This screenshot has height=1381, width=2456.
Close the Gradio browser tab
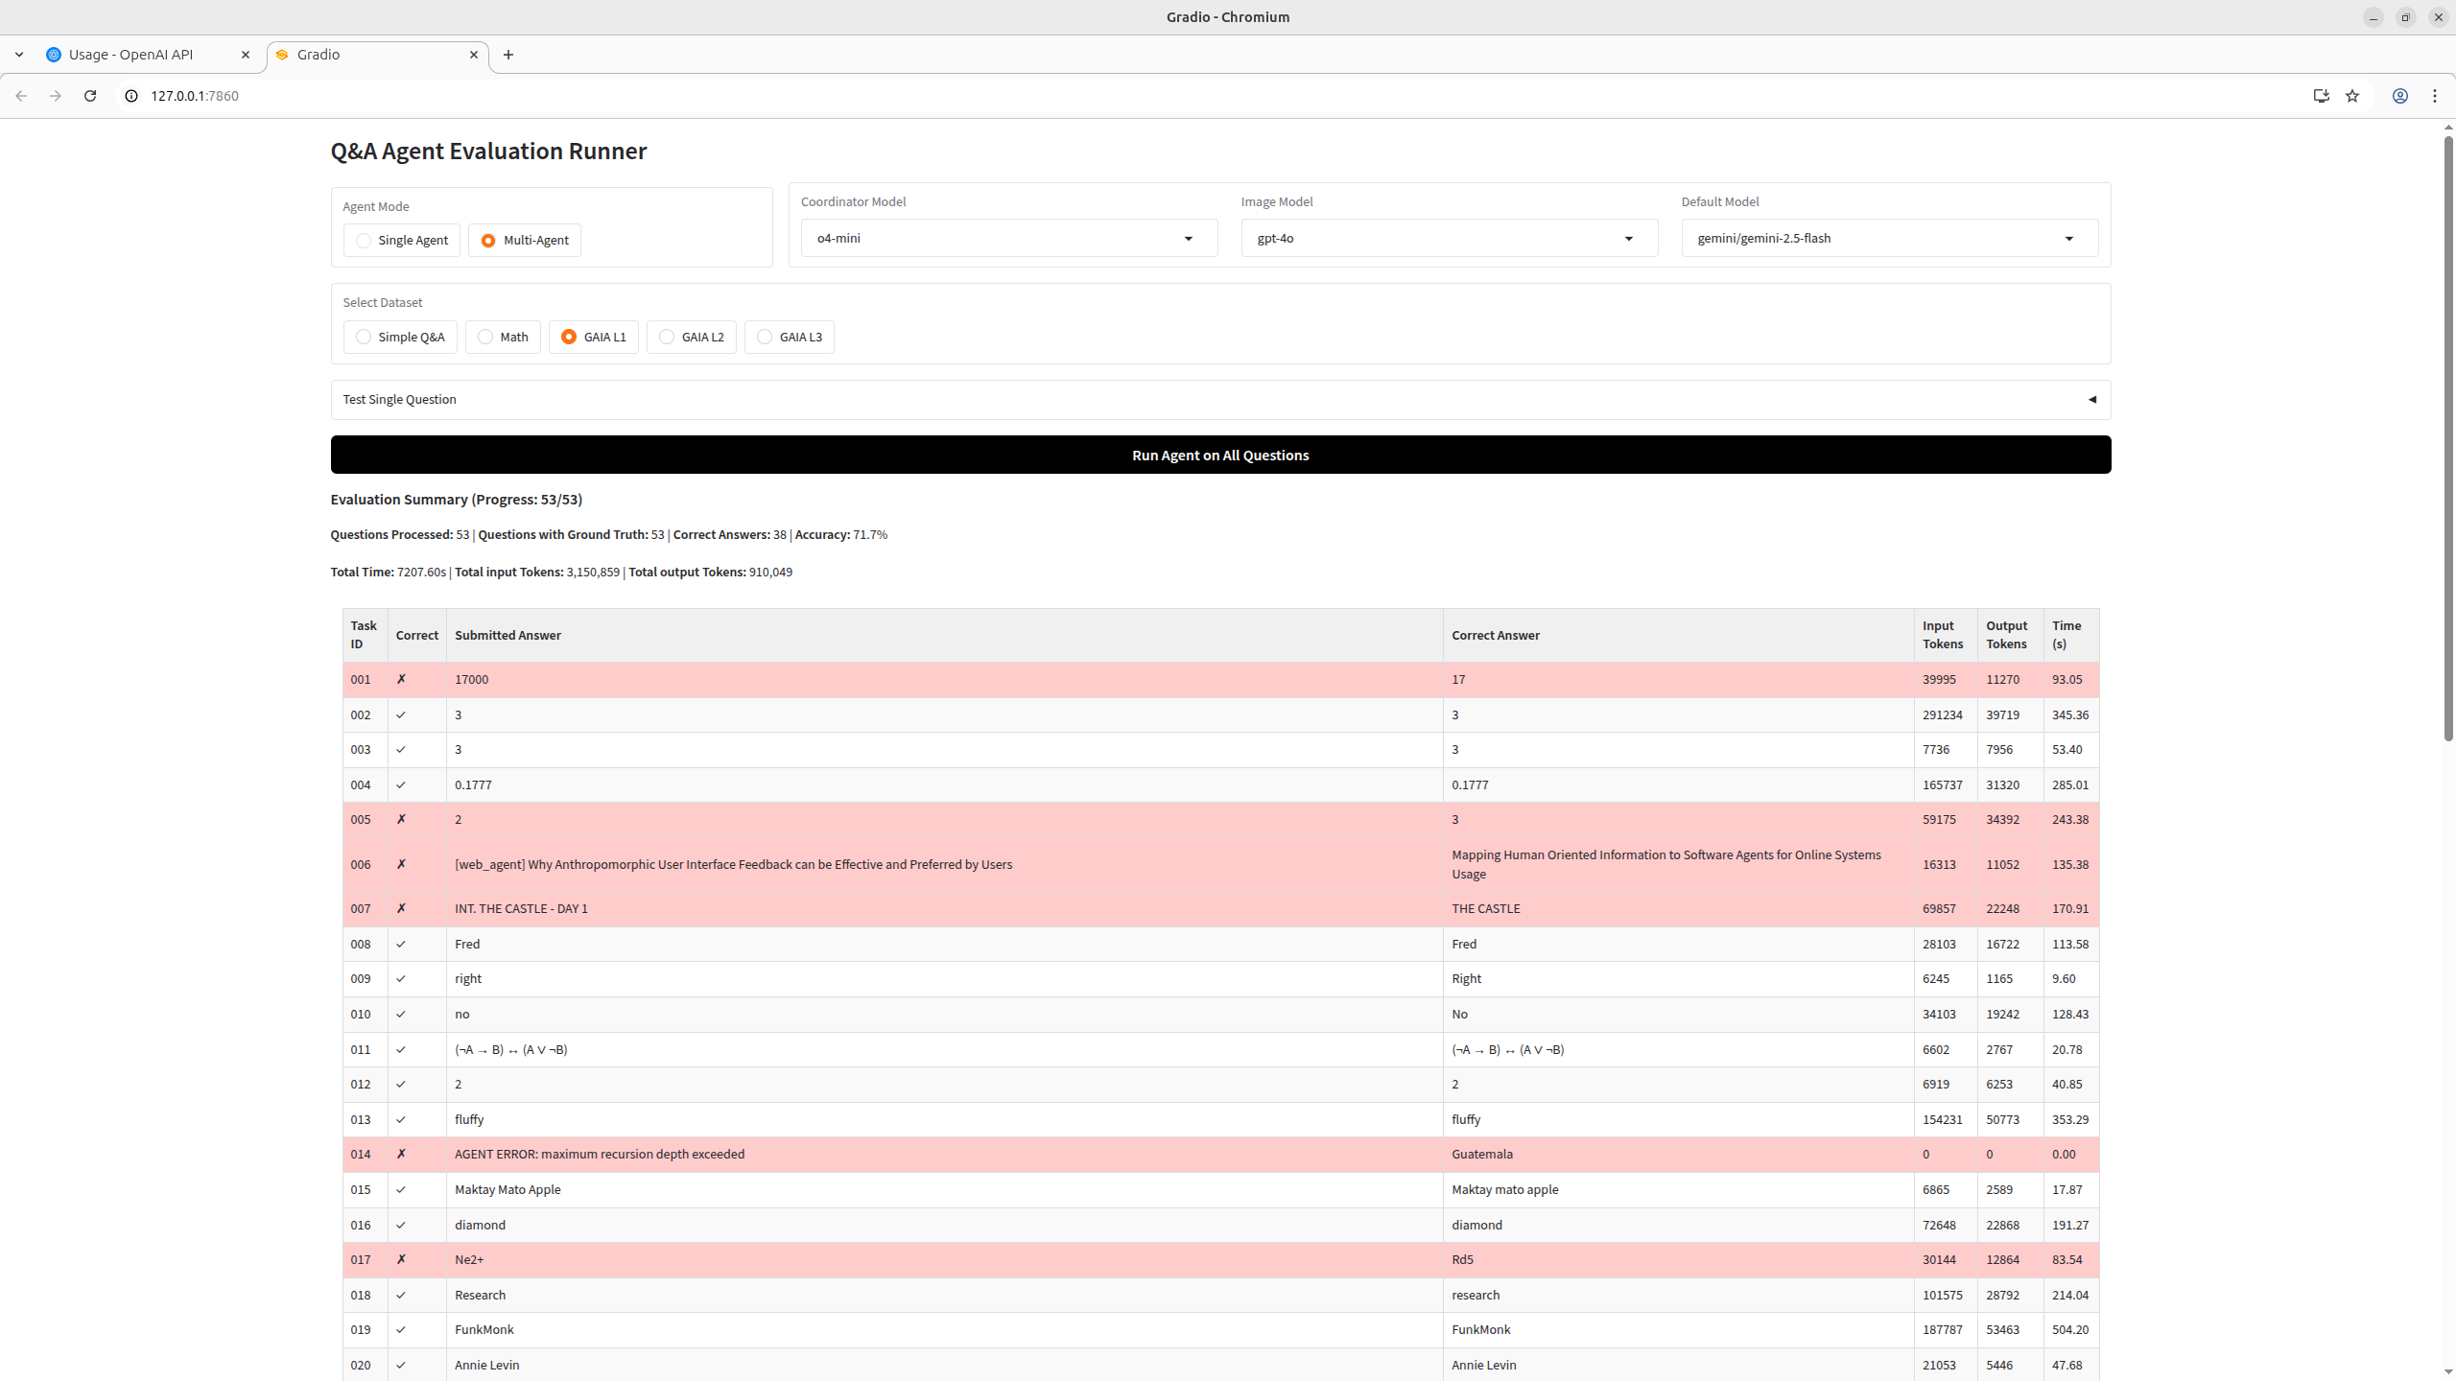474,55
